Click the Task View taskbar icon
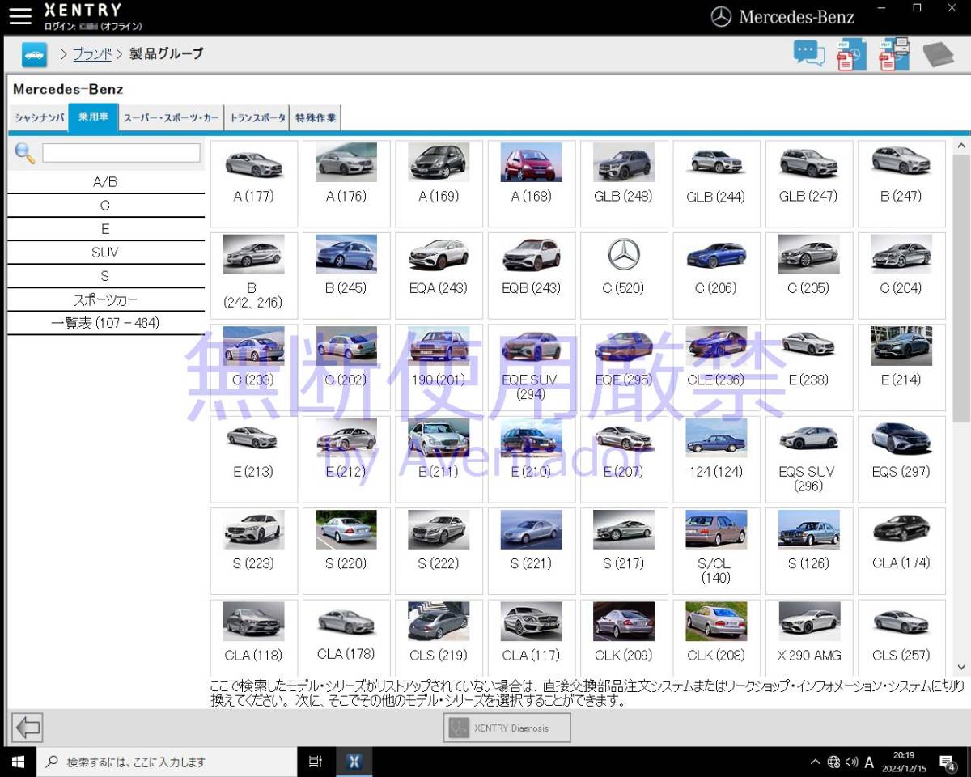971x777 pixels. [316, 762]
